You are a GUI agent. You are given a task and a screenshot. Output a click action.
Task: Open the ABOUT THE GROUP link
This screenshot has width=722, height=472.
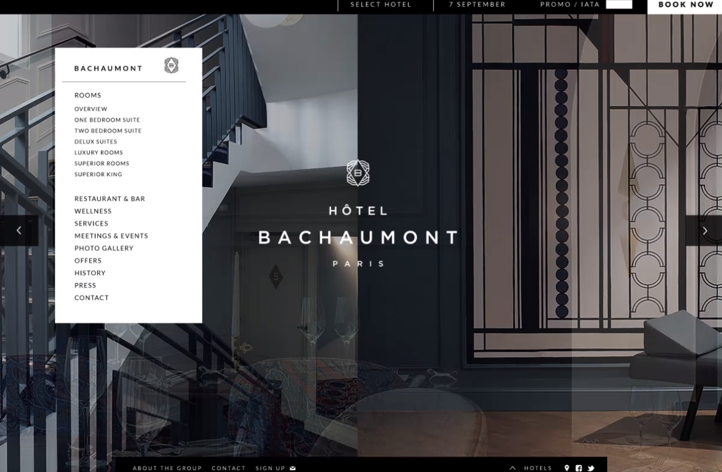point(167,468)
